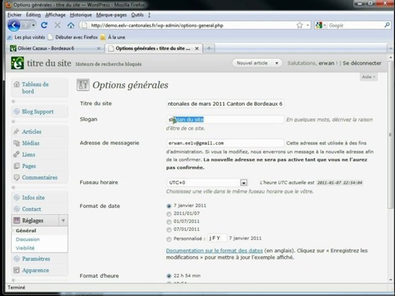The height and width of the screenshot is (296, 395).
Task: Click the Nouvel article button
Action: click(252, 63)
